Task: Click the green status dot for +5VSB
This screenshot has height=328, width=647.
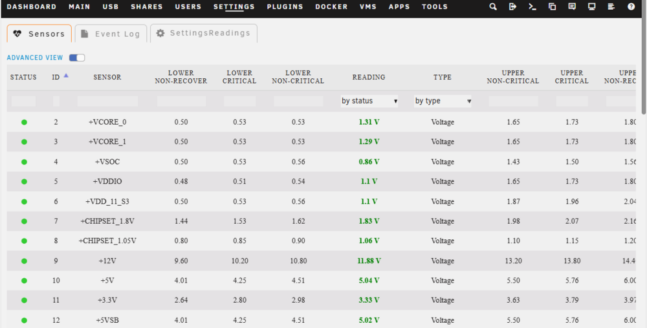Action: pos(24,320)
